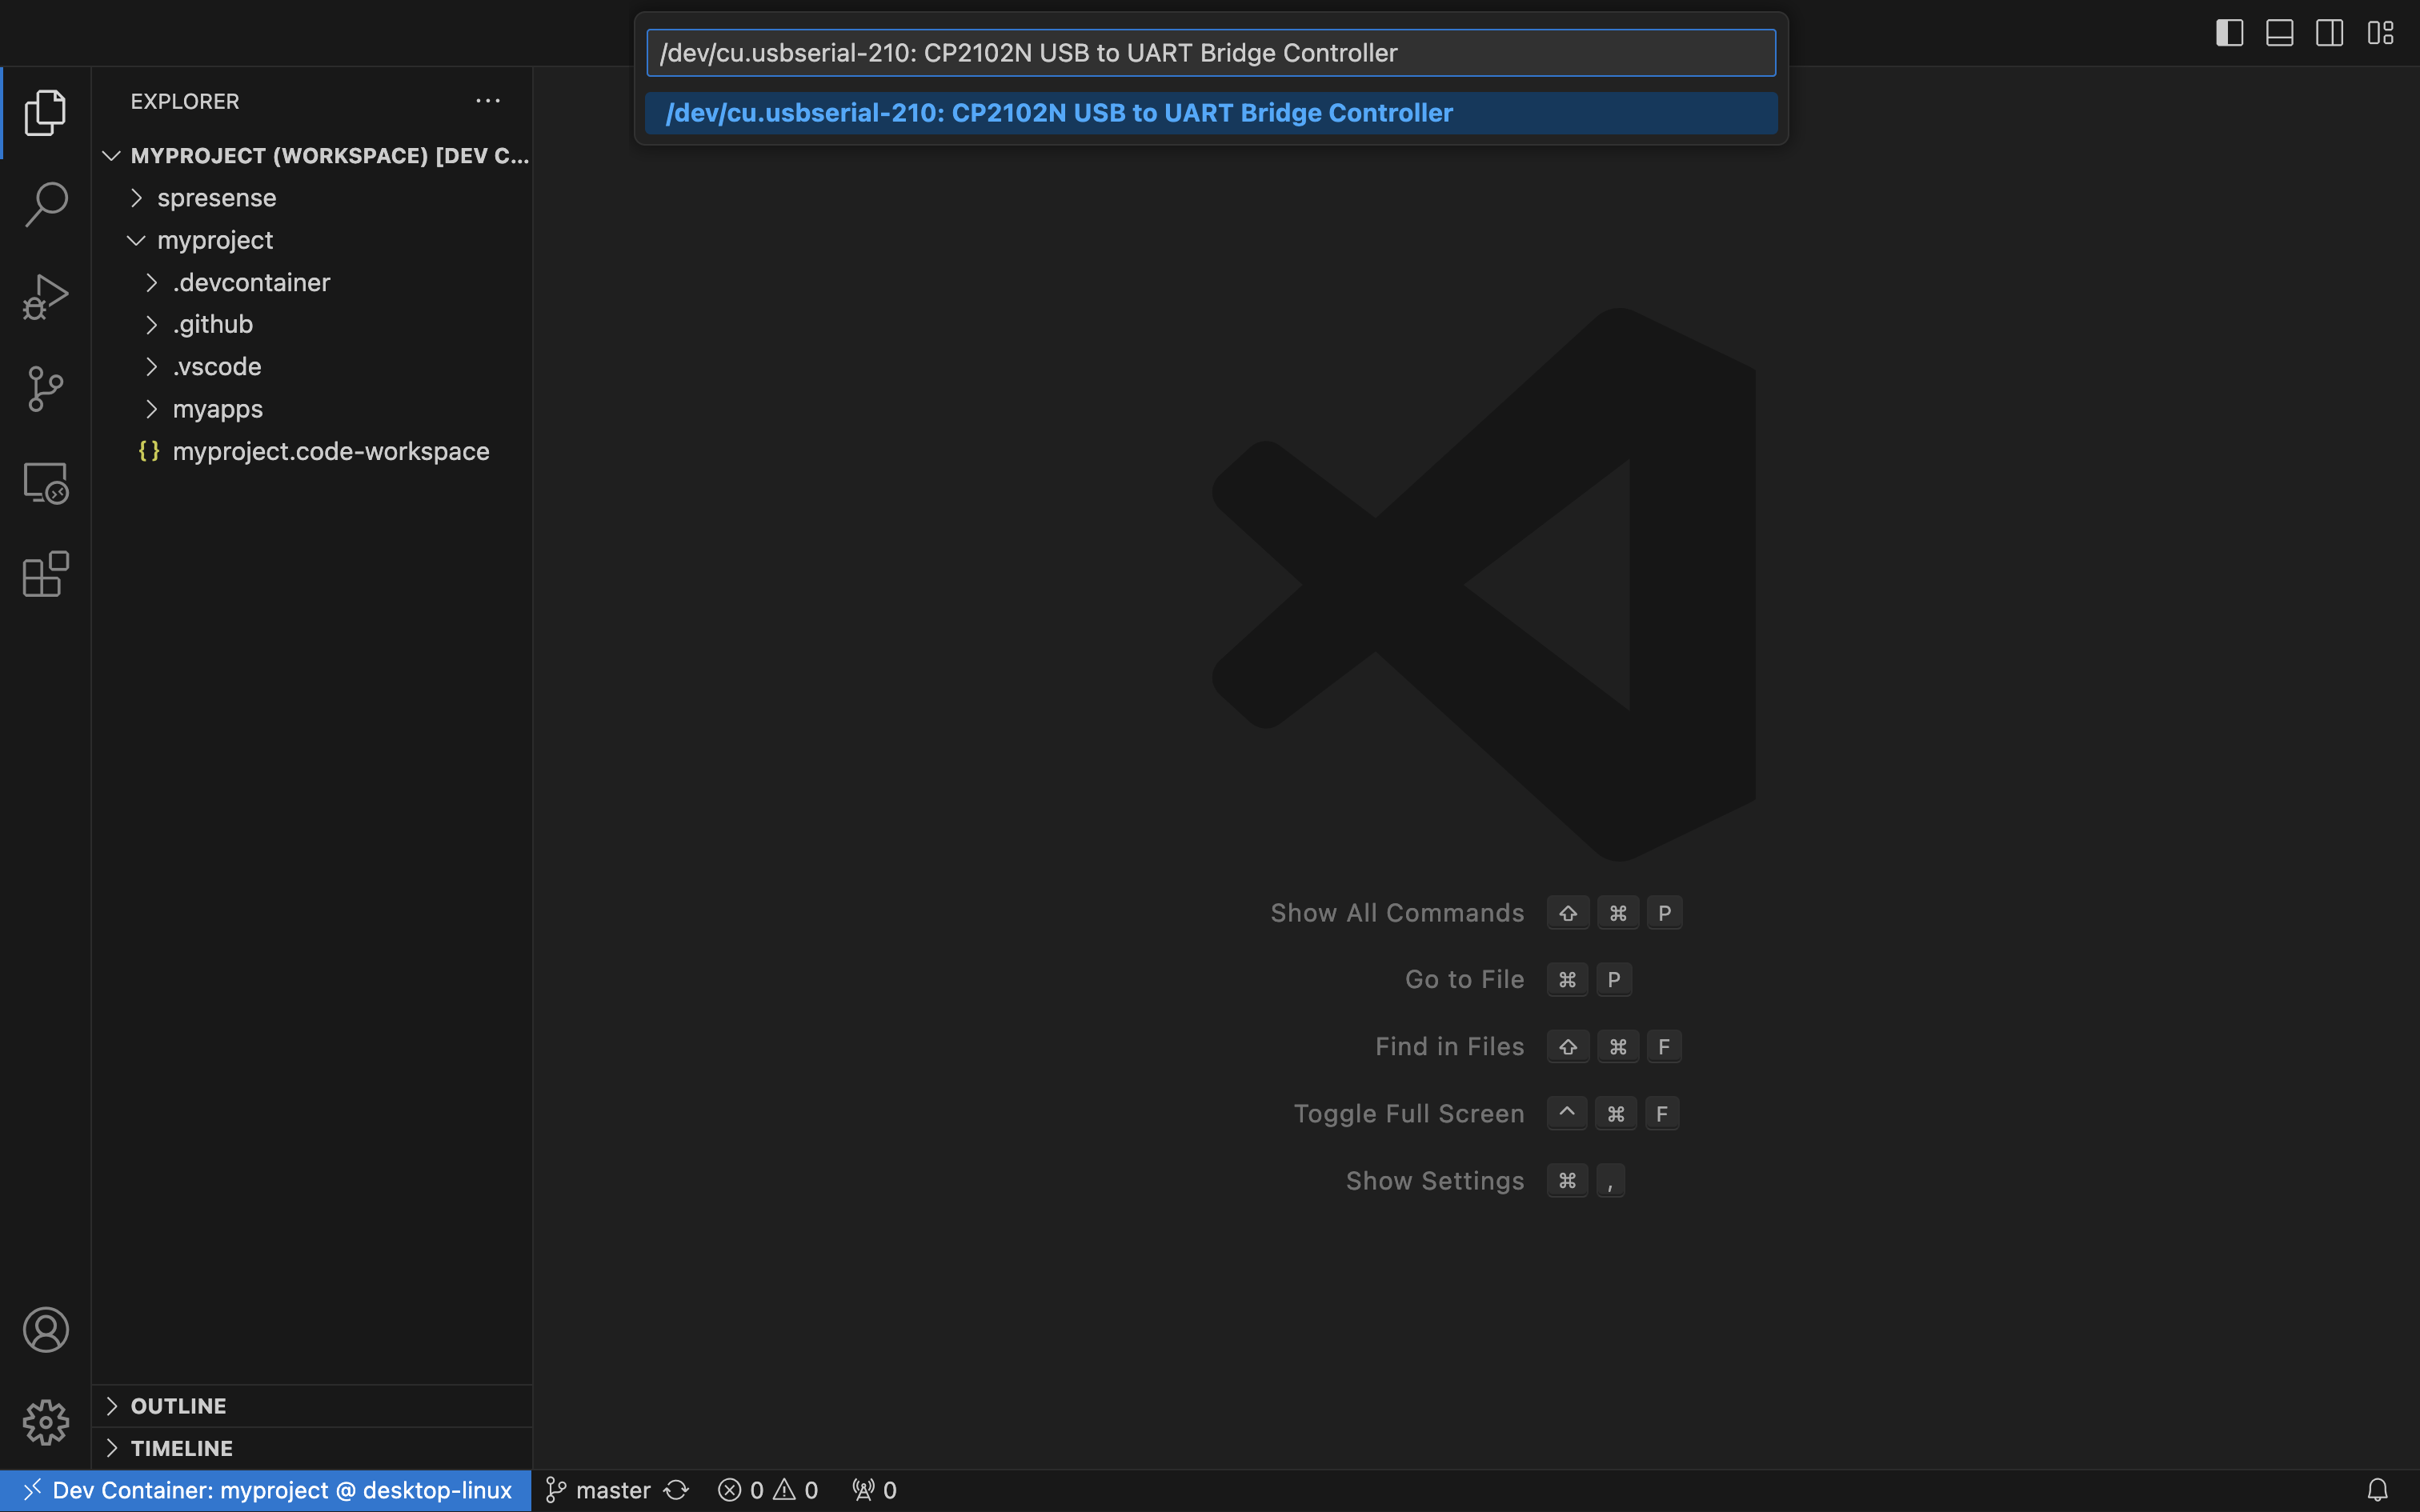Open the Search view icon
The image size is (2420, 1512).
click(45, 204)
